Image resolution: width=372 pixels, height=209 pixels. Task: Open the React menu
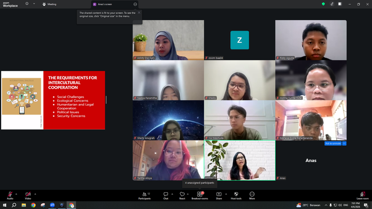182,196
